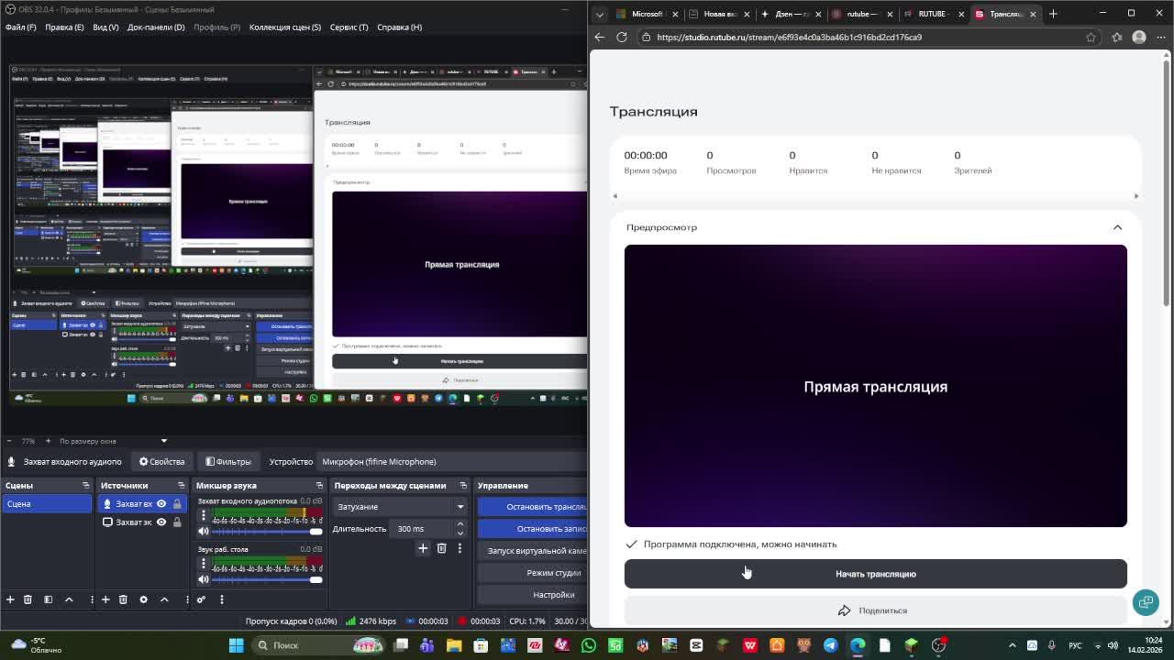Click Начать трансляцию button
1174x660 pixels.
876,574
